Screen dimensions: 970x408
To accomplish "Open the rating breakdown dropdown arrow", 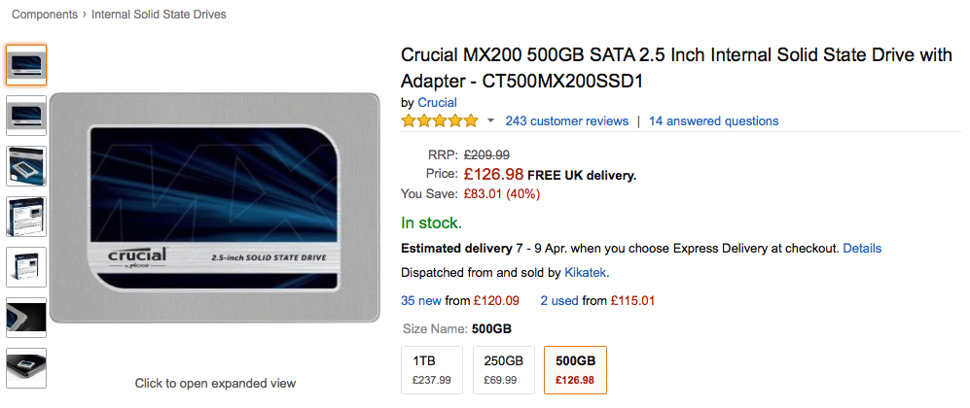I will pos(490,121).
